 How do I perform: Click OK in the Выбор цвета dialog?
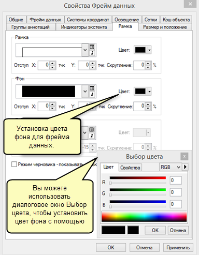pos(155,230)
